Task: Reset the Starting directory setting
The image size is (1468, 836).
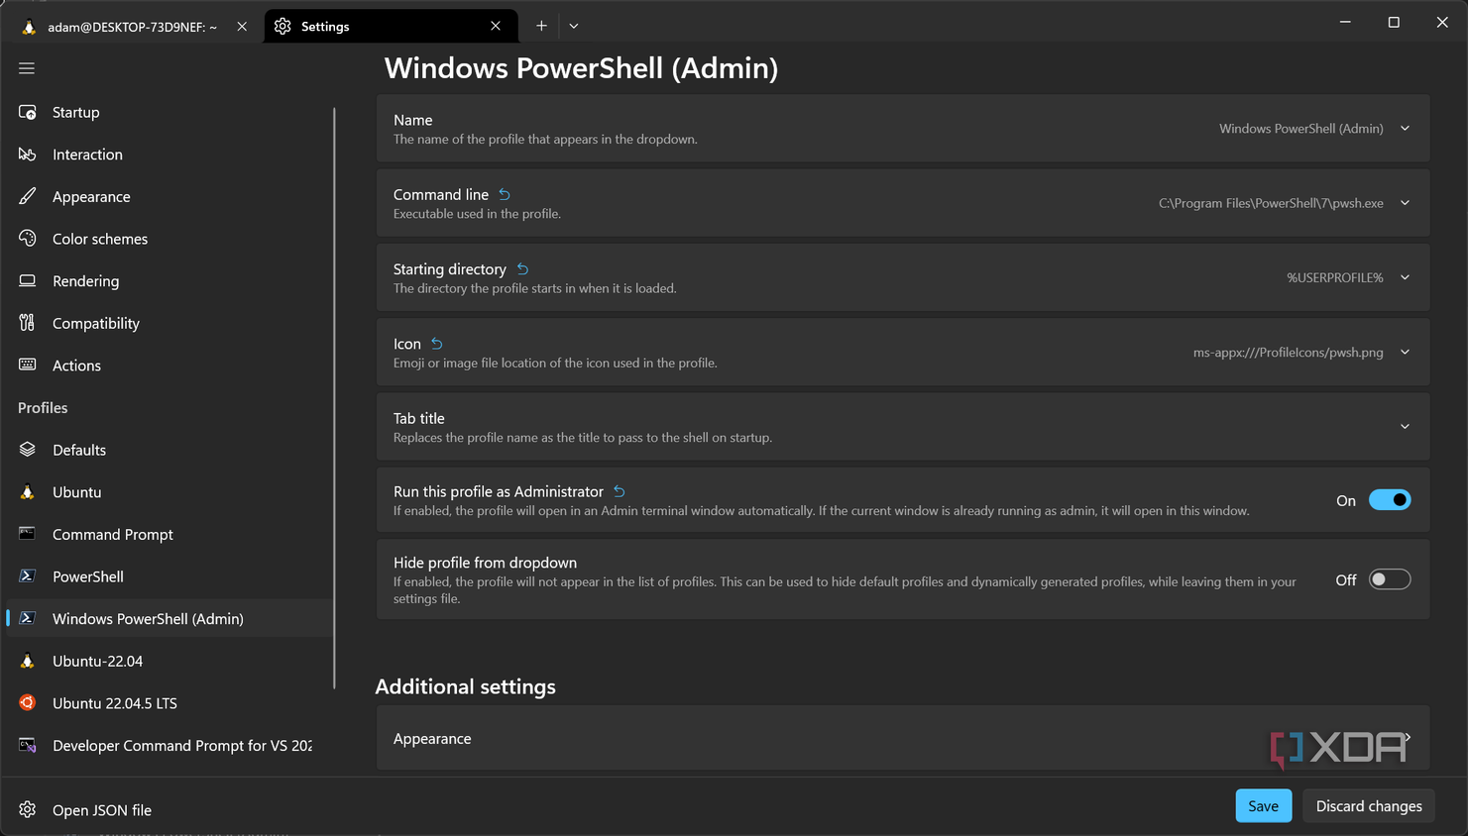Action: [522, 269]
